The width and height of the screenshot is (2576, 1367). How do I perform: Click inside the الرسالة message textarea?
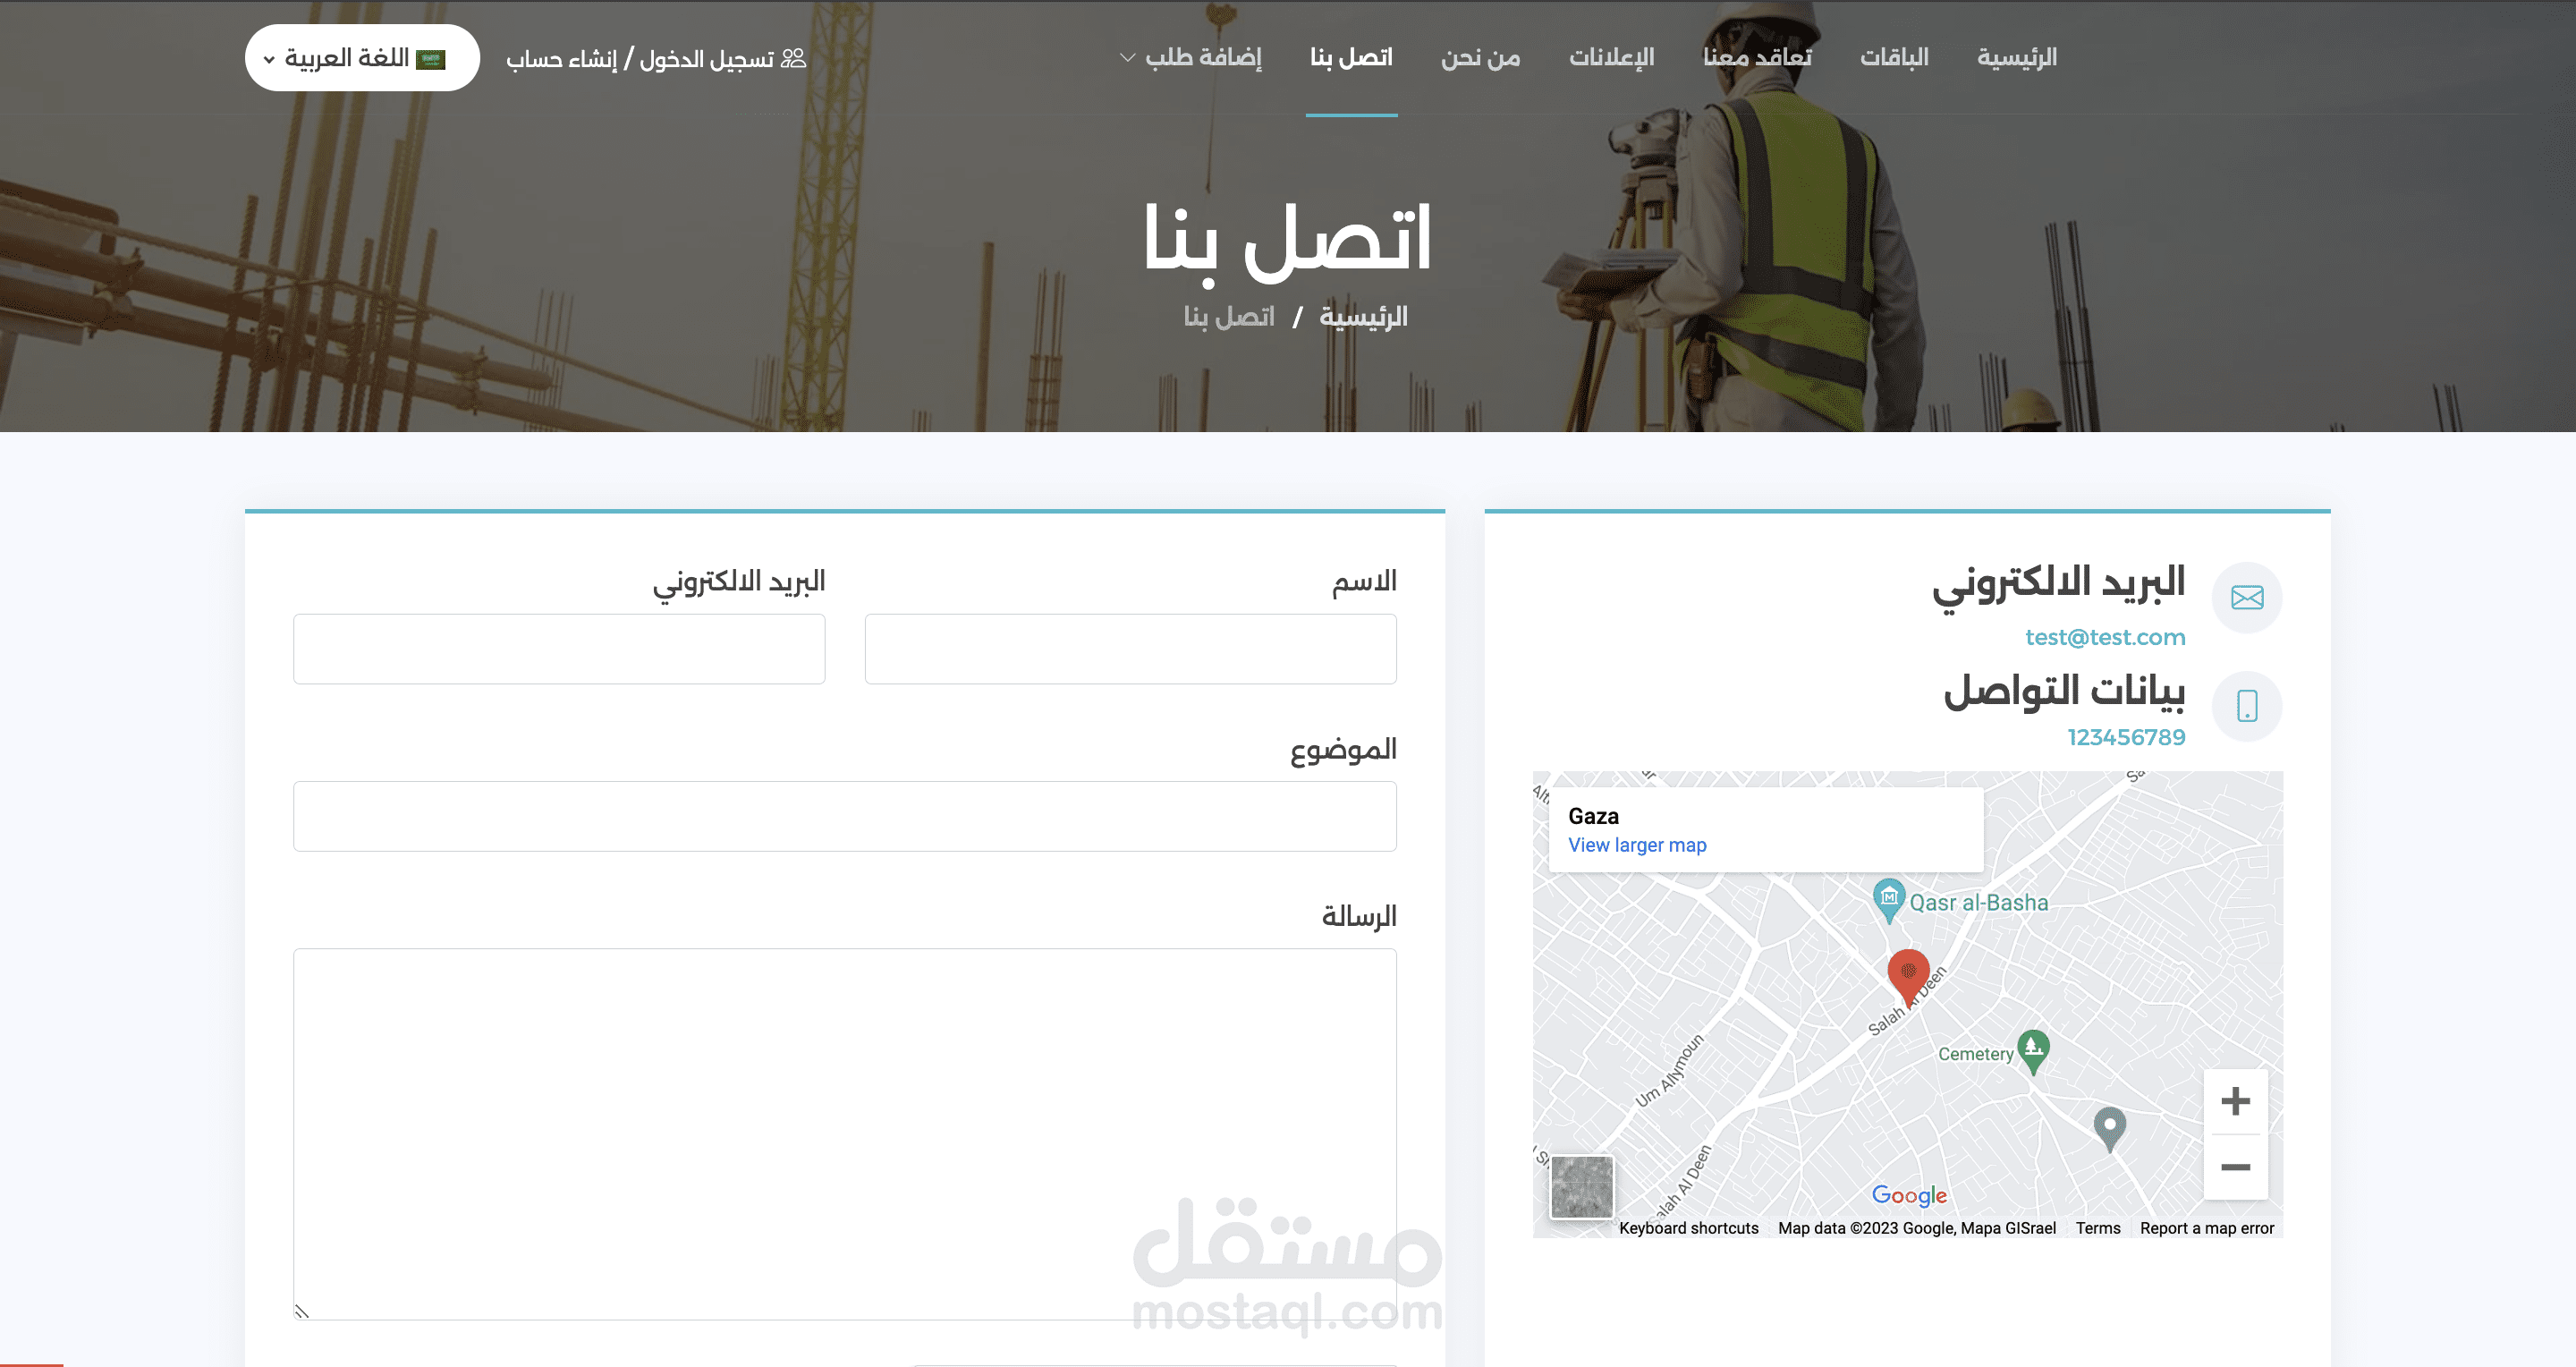pos(844,1133)
